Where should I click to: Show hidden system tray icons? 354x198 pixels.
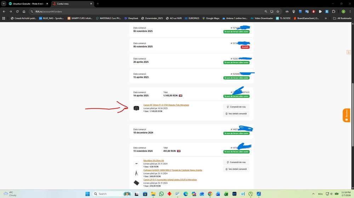(313, 194)
